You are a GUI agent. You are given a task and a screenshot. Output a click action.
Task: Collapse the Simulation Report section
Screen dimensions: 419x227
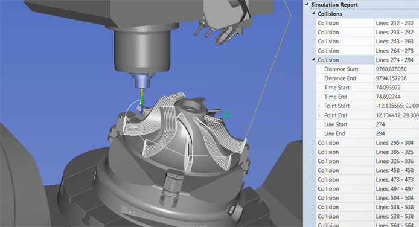pyautogui.click(x=307, y=5)
